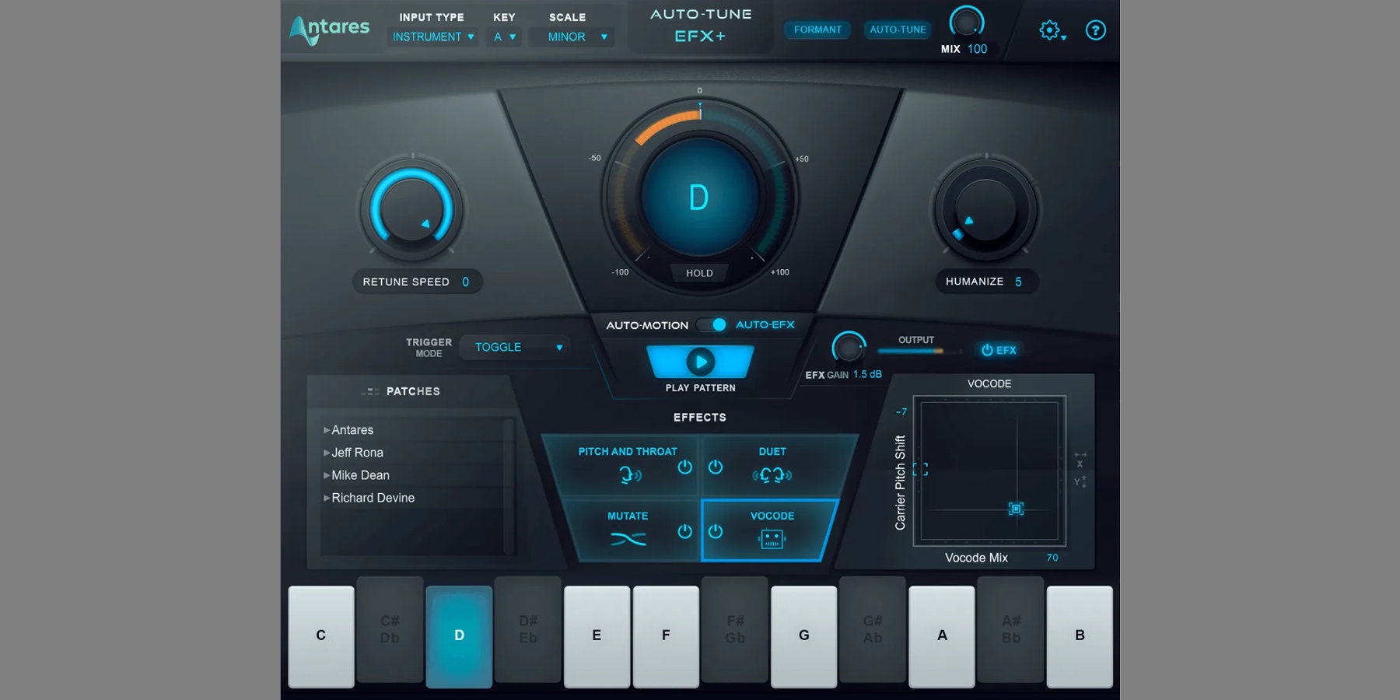
Task: Open the Trigger Mode Toggle dropdown
Action: pyautogui.click(x=515, y=347)
